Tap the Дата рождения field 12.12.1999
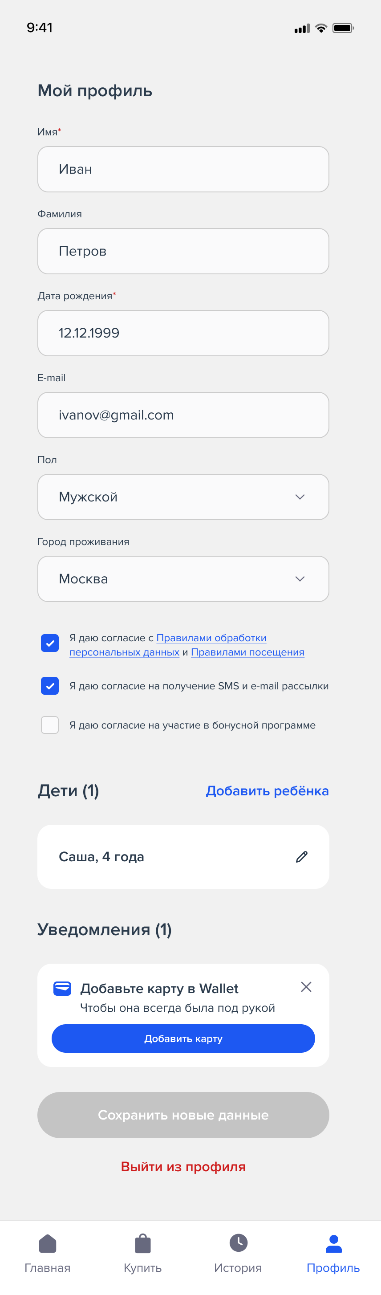Viewport: 381px width, 1295px height. click(183, 333)
